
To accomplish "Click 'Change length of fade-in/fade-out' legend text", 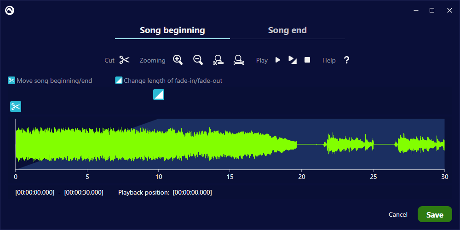I will point(173,80).
